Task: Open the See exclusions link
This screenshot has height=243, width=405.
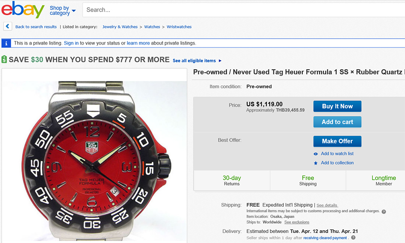Action: [x=297, y=222]
